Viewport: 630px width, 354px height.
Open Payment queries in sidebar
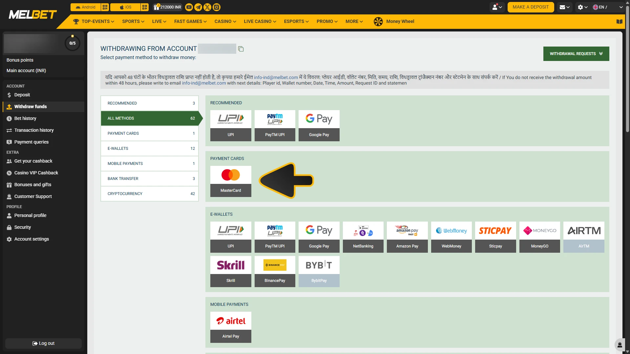coord(43,142)
